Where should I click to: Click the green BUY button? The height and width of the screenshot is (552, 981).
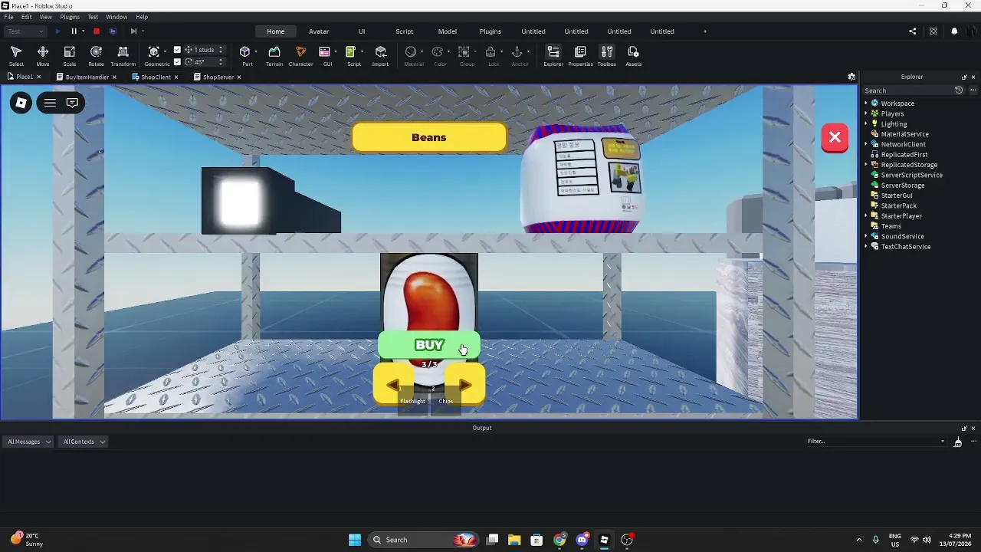coord(429,345)
